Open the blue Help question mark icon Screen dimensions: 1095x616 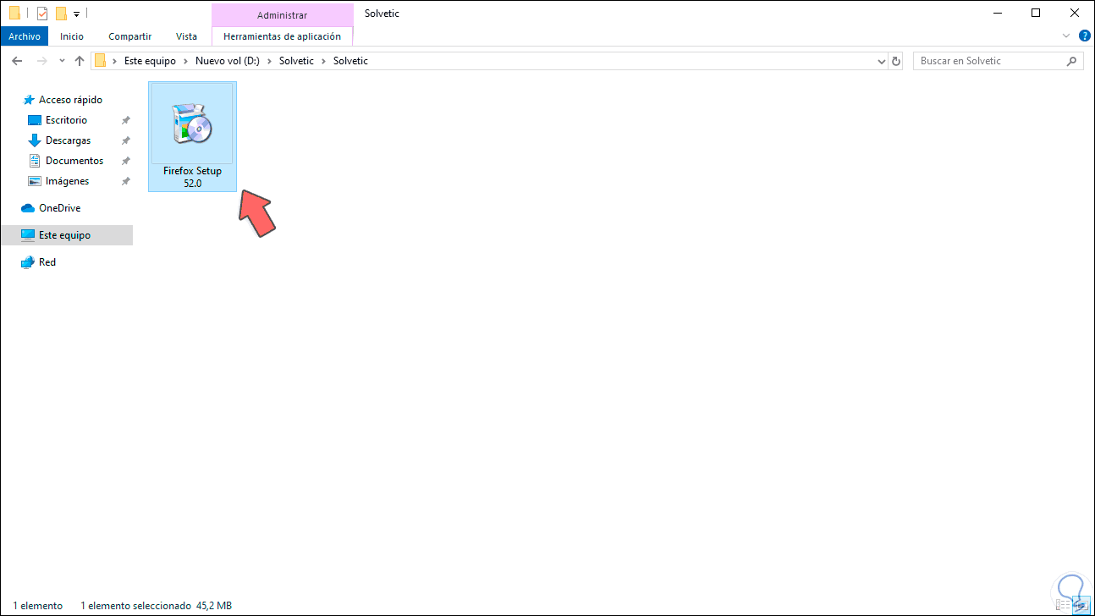[x=1083, y=36]
